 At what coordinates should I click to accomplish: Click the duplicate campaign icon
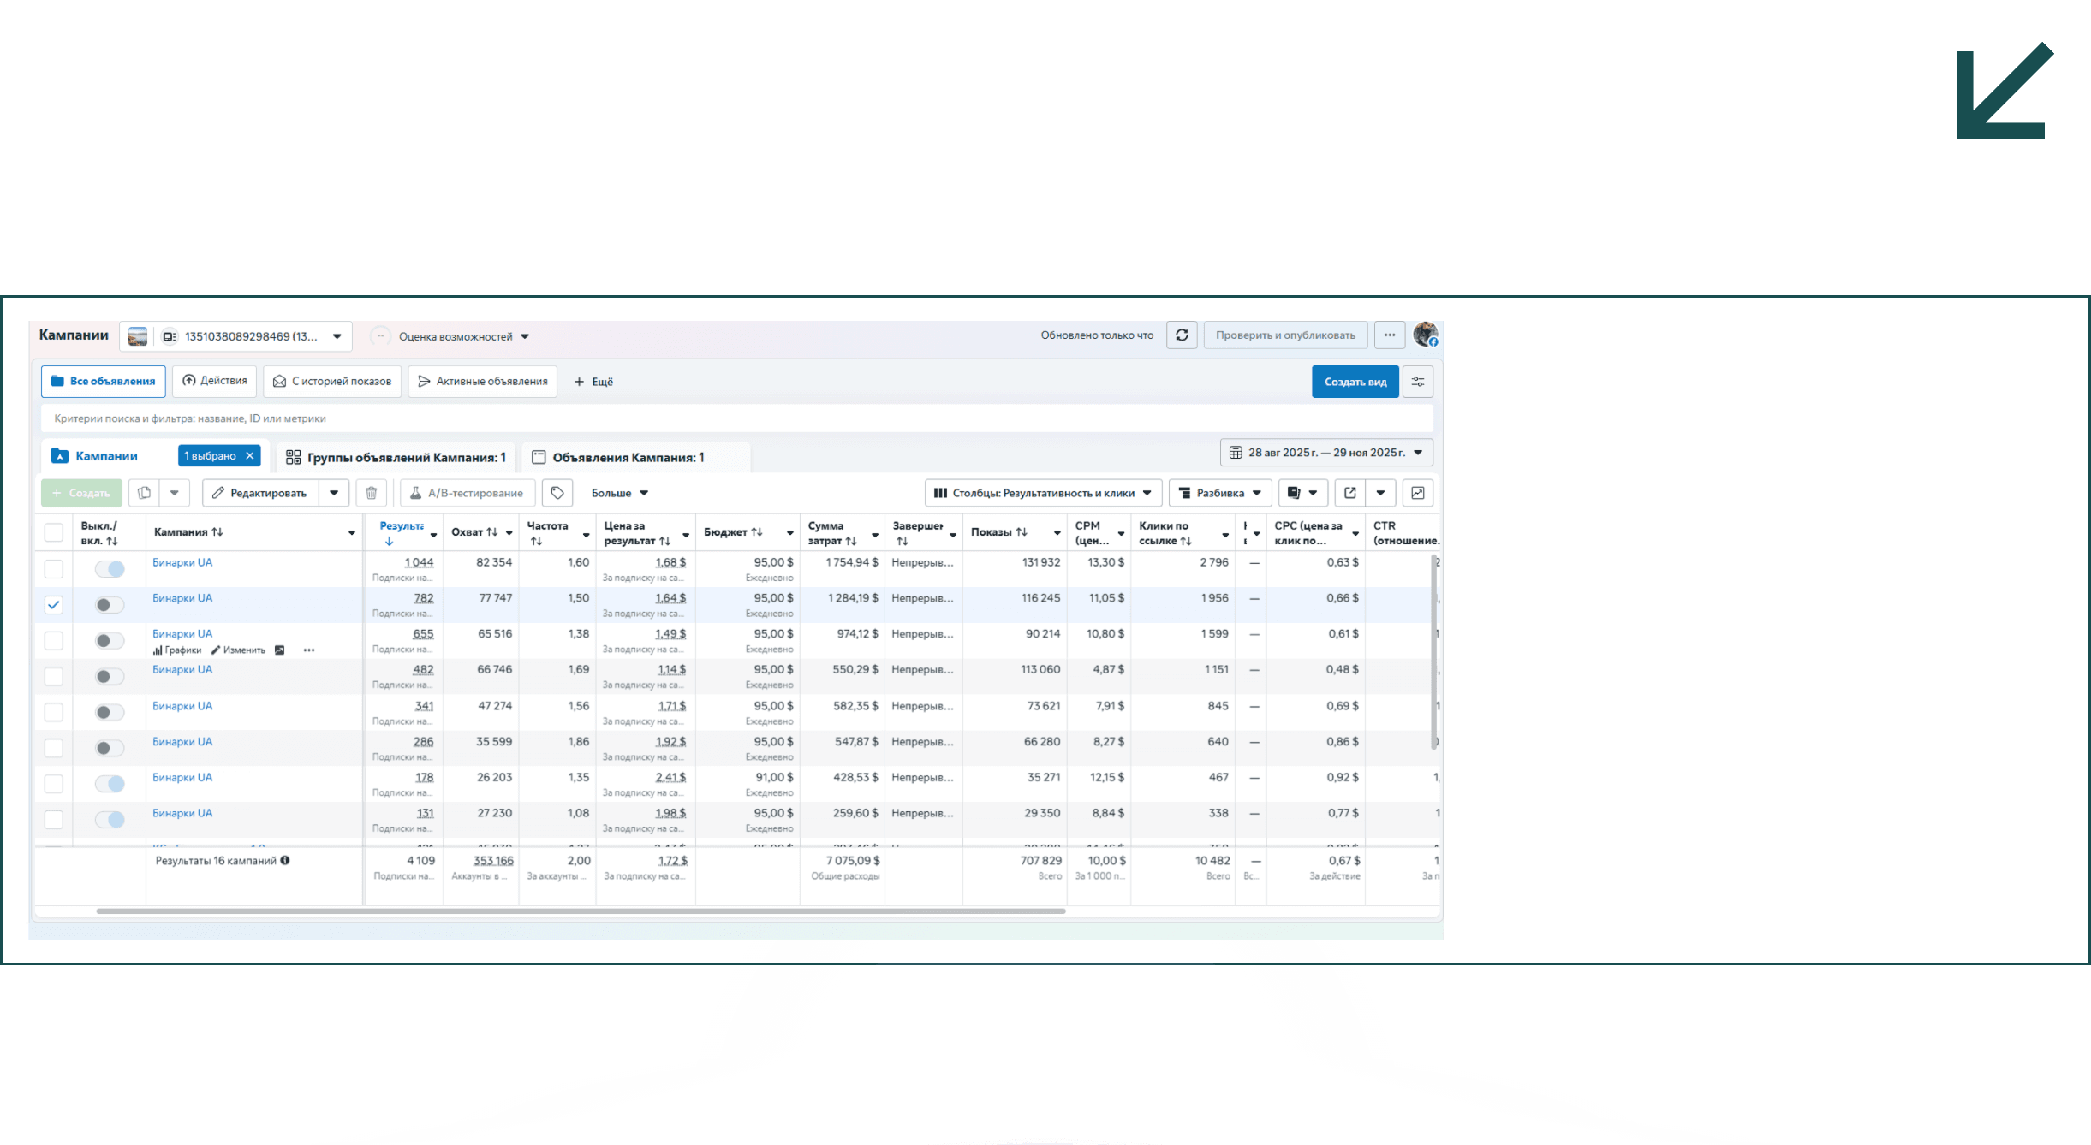pyautogui.click(x=145, y=493)
